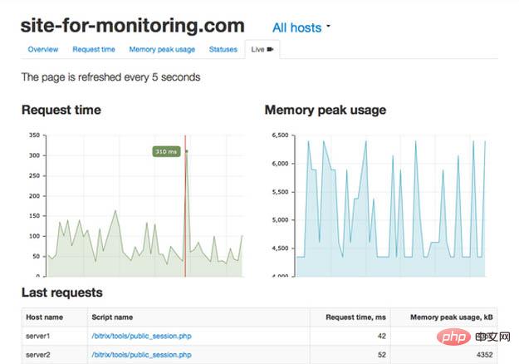Click the Script name column header
The image size is (519, 364).
pos(112,317)
